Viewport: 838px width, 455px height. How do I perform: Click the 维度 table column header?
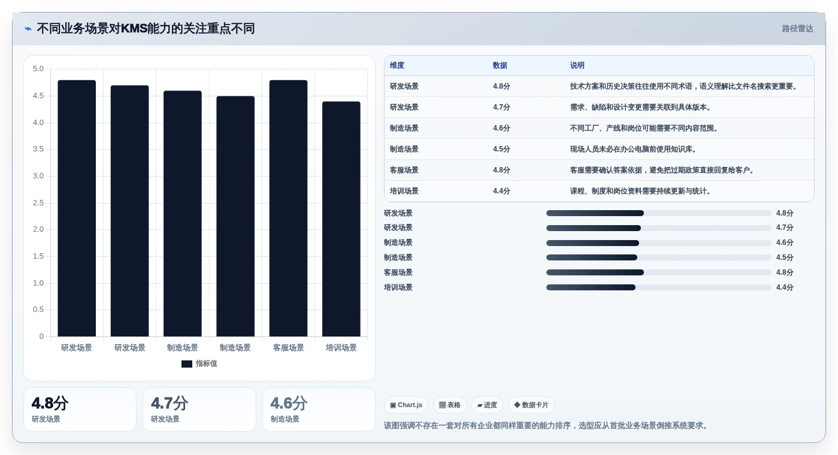(x=397, y=66)
